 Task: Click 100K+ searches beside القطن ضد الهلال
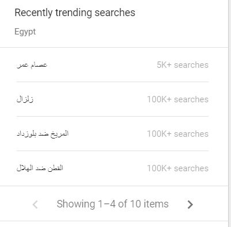(x=177, y=168)
